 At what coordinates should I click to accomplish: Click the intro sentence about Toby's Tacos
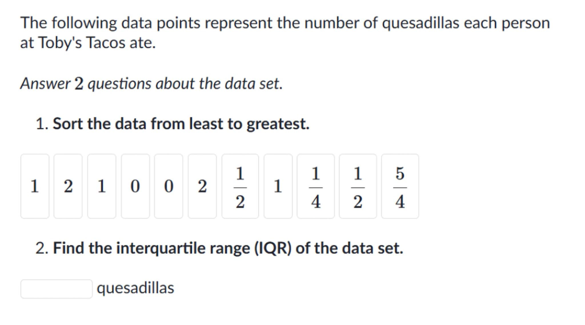pyautogui.click(x=285, y=32)
